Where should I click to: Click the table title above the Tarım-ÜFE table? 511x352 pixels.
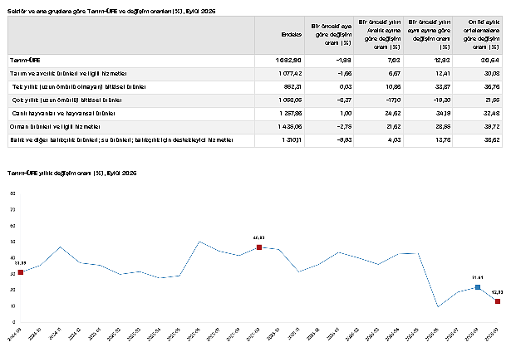tap(111, 12)
